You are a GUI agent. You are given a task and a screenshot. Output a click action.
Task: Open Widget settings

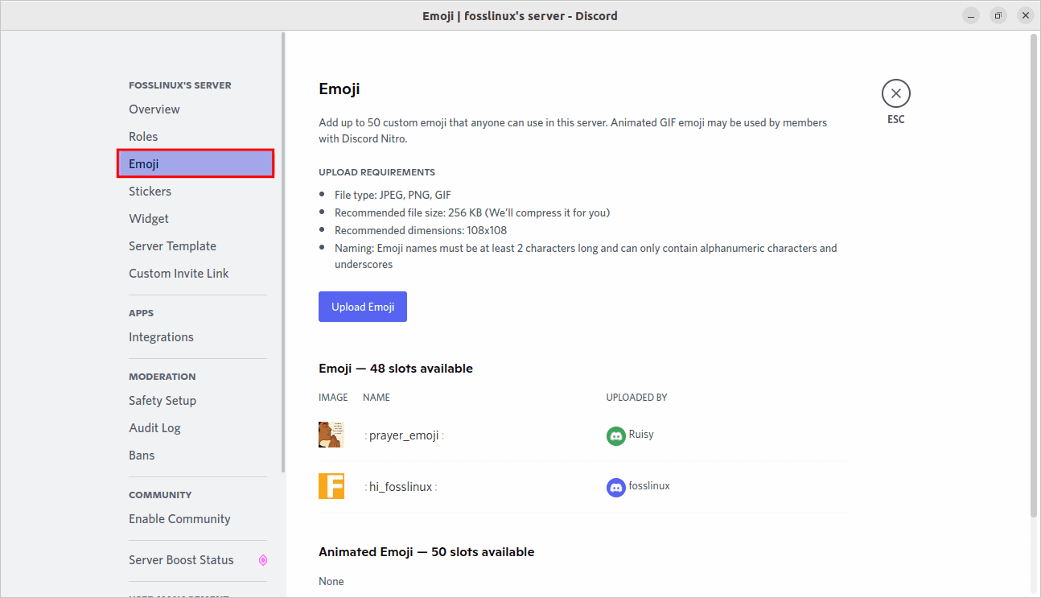(x=149, y=219)
